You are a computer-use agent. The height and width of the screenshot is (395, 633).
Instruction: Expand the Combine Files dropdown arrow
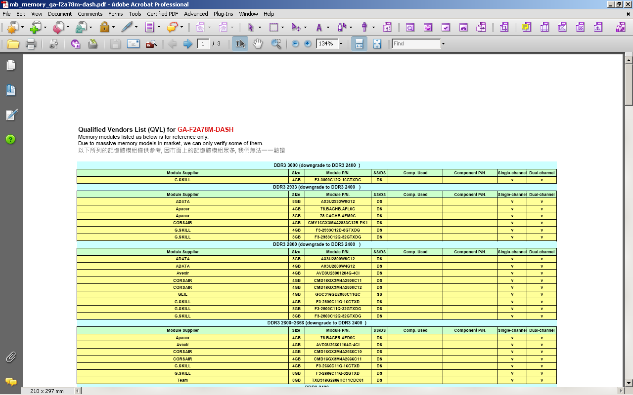pyautogui.click(x=45, y=28)
